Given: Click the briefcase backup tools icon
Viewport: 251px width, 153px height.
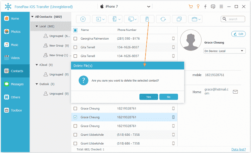Looking at the screenshot, I should (x=194, y=19).
